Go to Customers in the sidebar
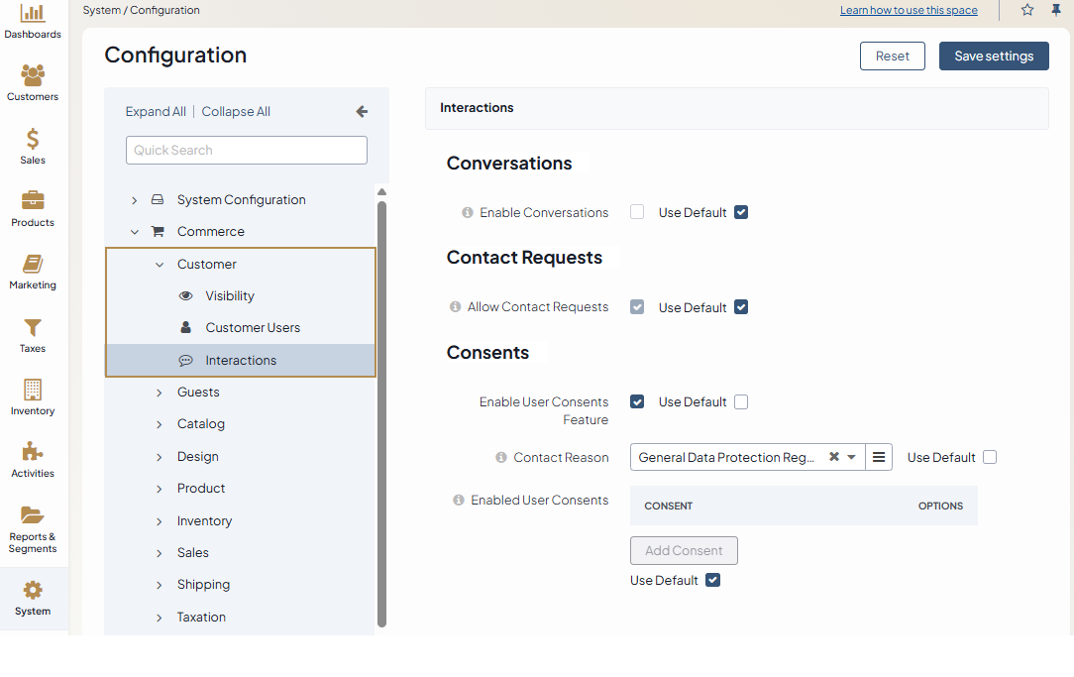This screenshot has height=677, width=1074. pyautogui.click(x=33, y=76)
